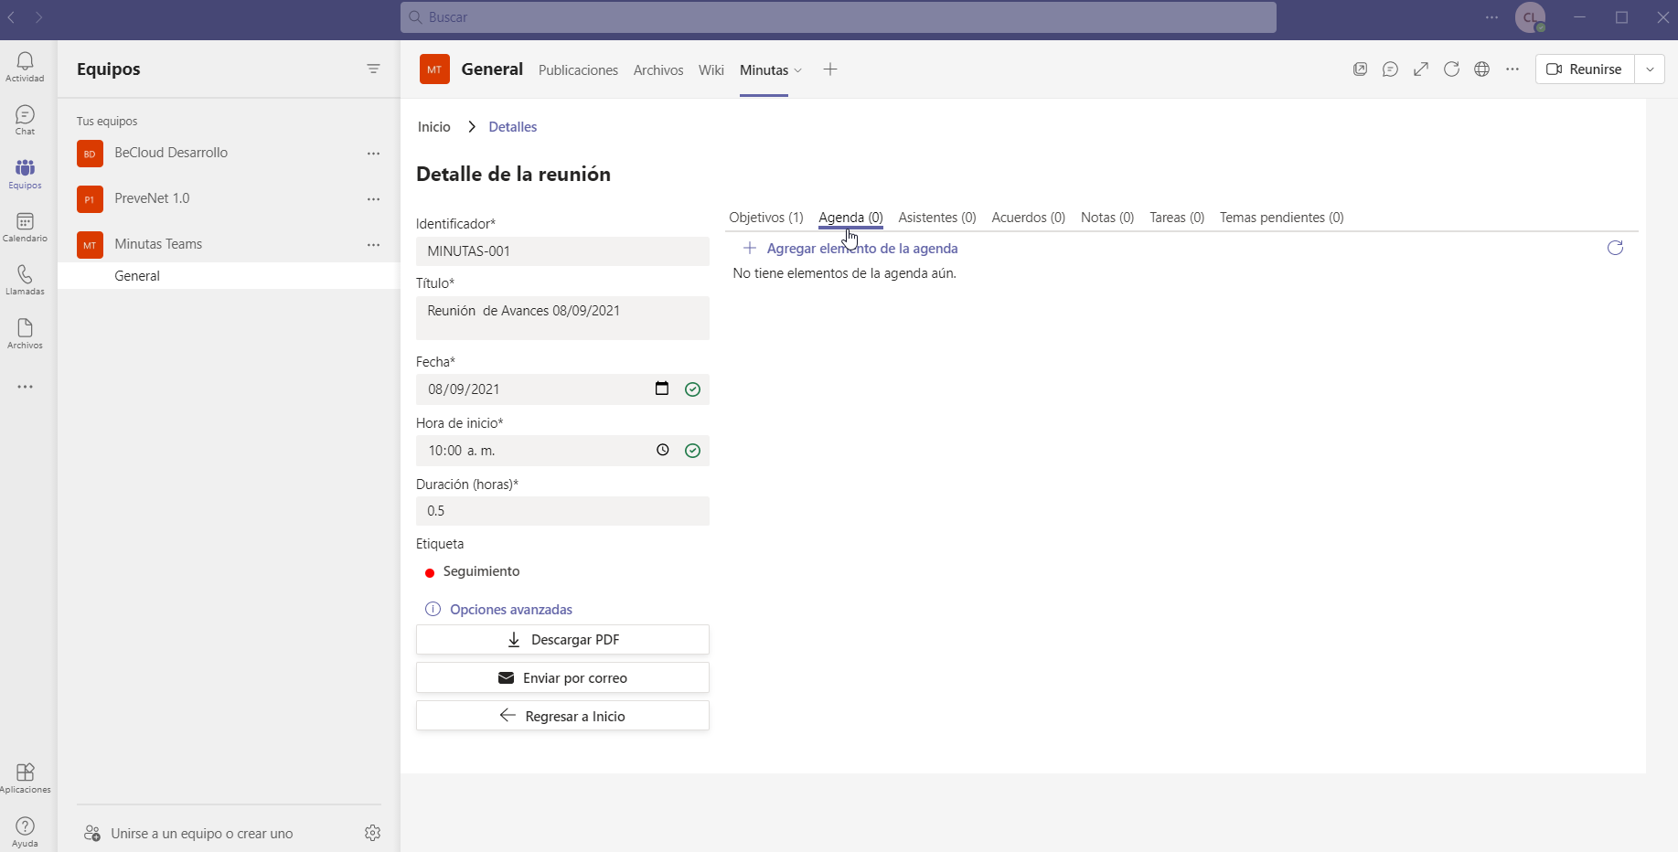
Task: Show tab conversation icon
Action: pyautogui.click(x=1390, y=69)
